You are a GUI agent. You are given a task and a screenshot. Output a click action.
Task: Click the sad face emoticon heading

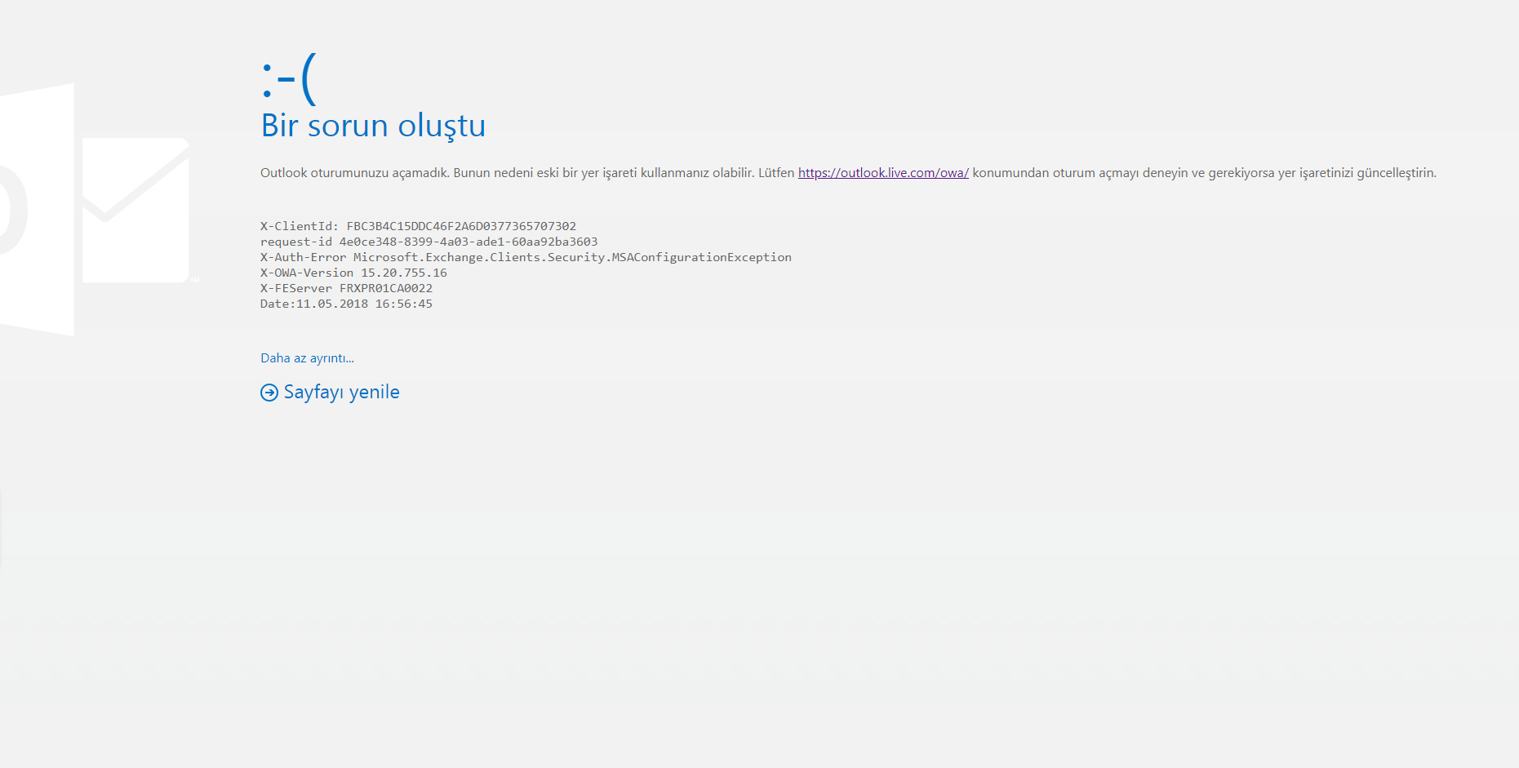pos(289,79)
